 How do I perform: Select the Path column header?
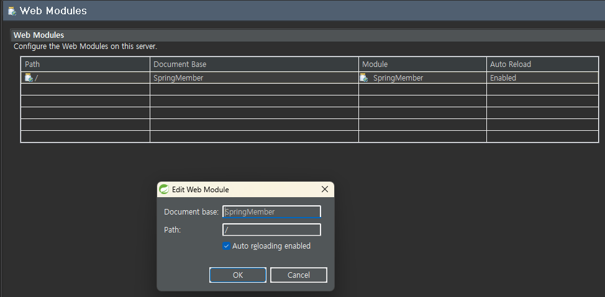[x=85, y=64]
